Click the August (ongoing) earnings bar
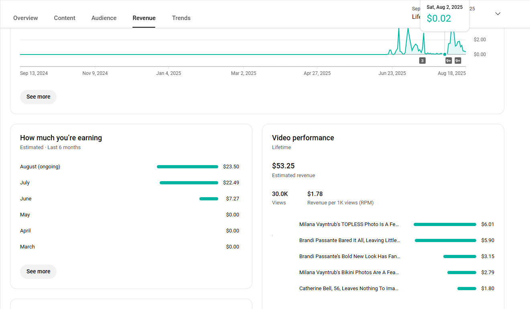The image size is (530, 309). [x=187, y=167]
